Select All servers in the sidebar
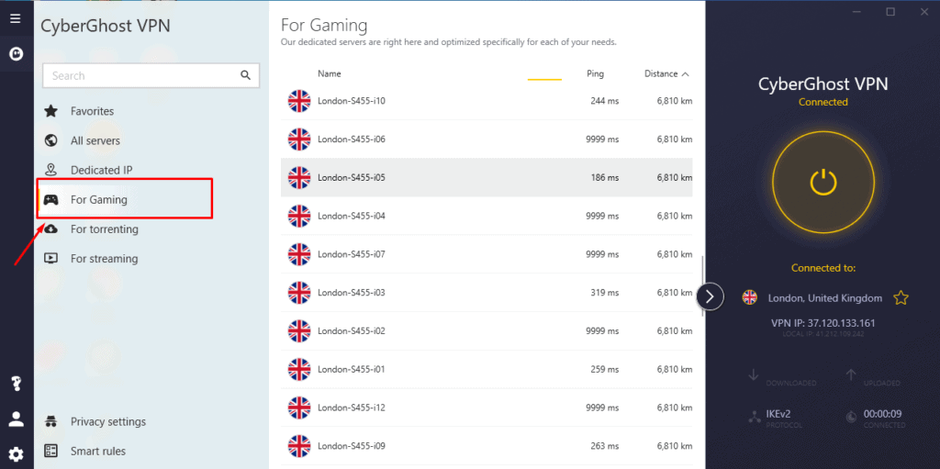940x469 pixels. click(x=95, y=140)
